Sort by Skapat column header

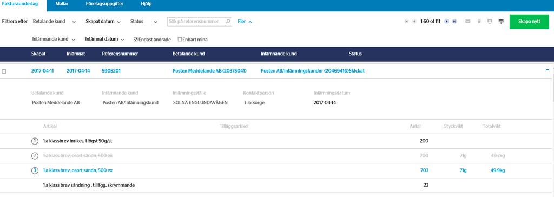[38, 54]
